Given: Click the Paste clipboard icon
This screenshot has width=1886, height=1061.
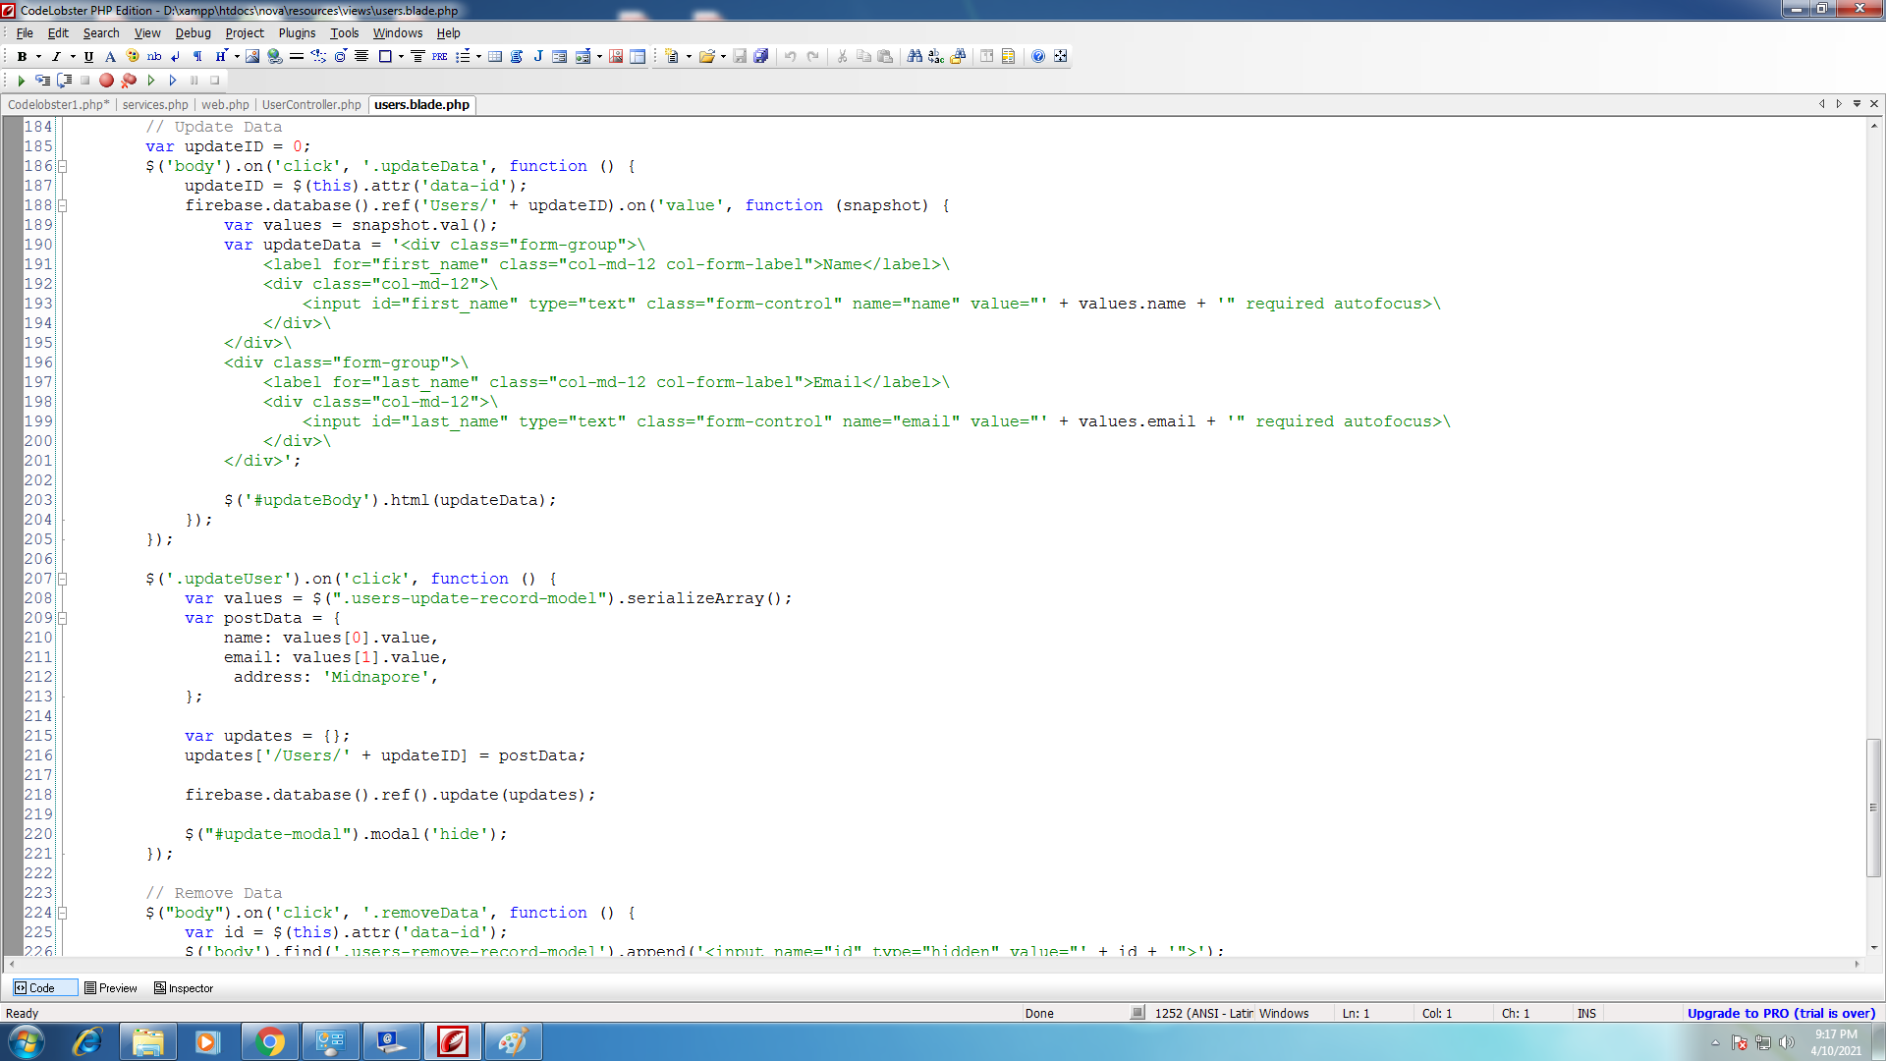Looking at the screenshot, I should tap(885, 56).
